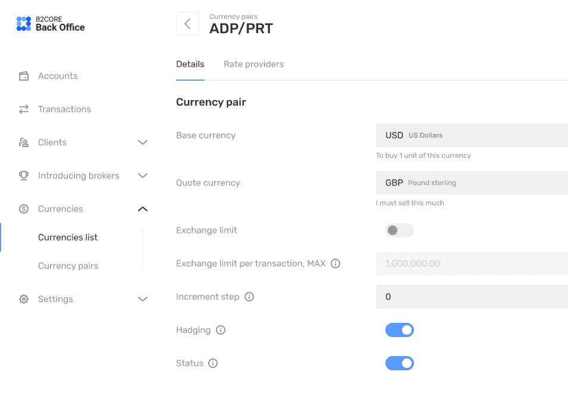The image size is (568, 397).
Task: Disable the Status toggle
Action: point(400,363)
